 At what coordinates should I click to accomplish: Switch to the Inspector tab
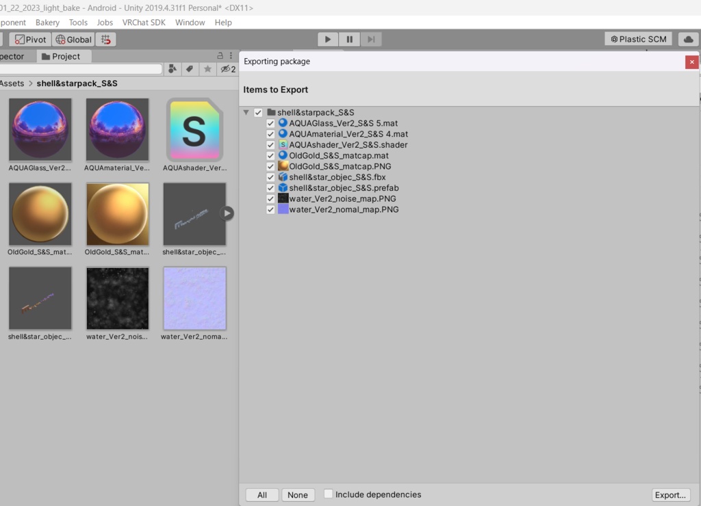pos(12,56)
